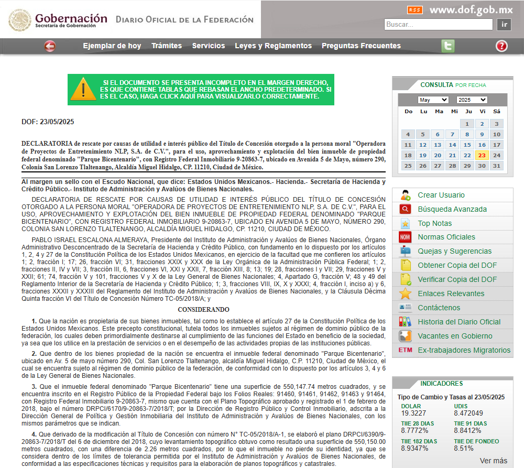Open the Enlaces Relevantes link
524x468 pixels.
coord(451,293)
